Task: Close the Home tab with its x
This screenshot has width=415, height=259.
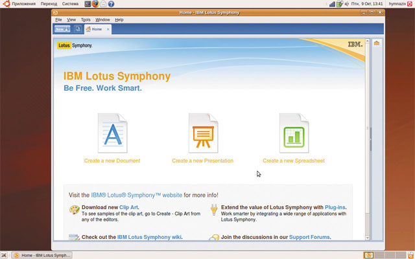Action: [108, 29]
